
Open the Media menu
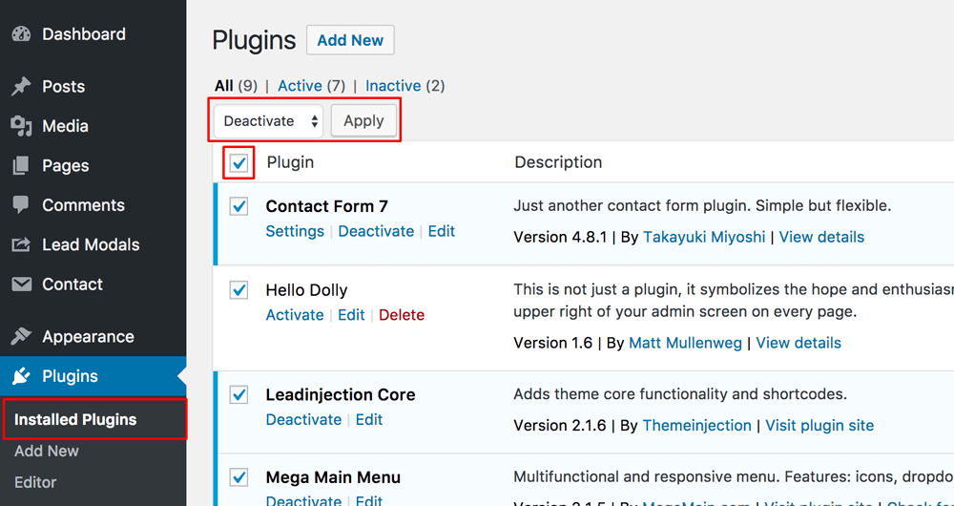pyautogui.click(x=65, y=126)
